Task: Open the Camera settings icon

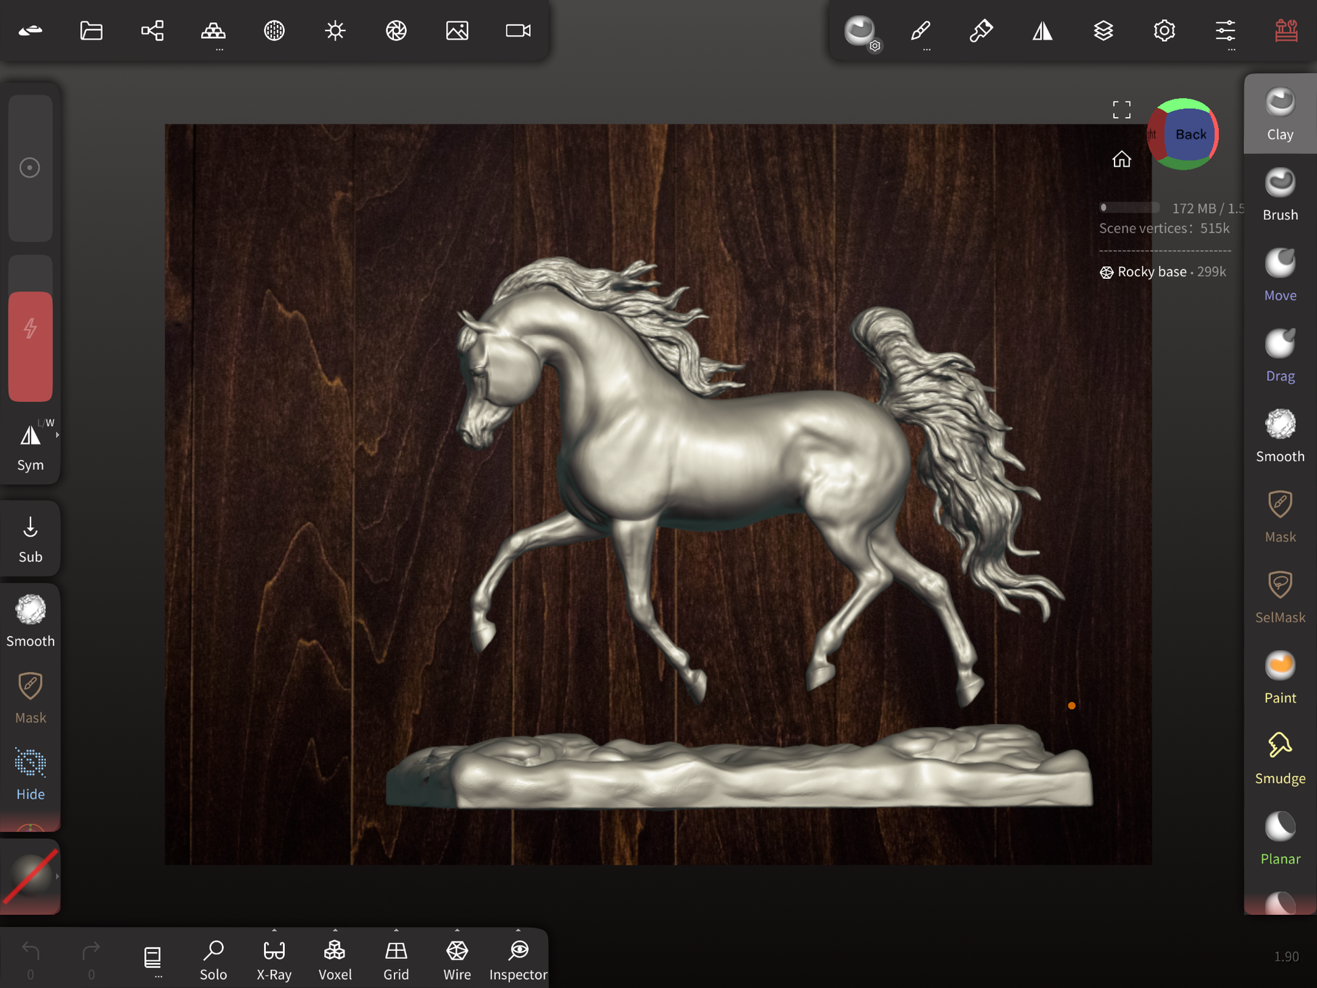Action: [518, 31]
